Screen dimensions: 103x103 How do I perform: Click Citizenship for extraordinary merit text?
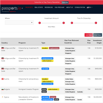point(28,80)
